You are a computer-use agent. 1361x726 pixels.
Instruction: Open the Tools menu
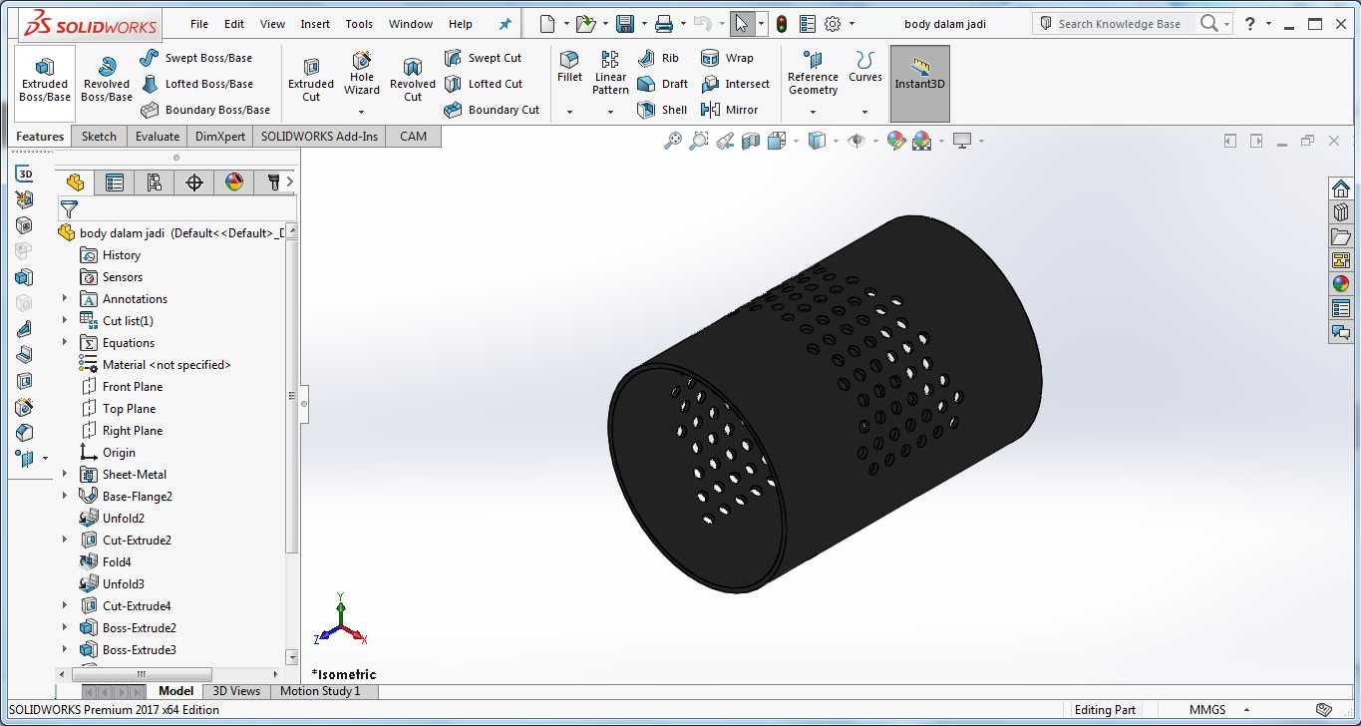(x=359, y=24)
